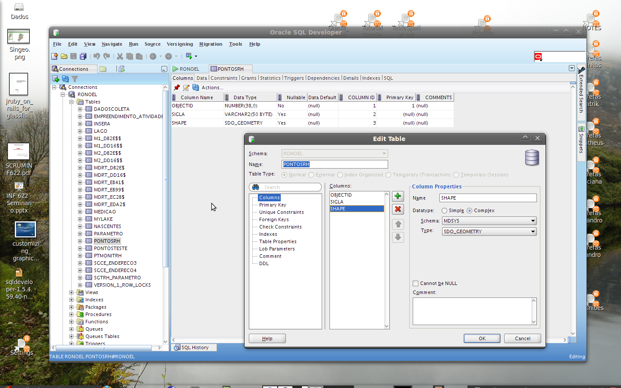The image size is (621, 388).
Task: Apply filter in Connections panel
Action: pos(75,78)
